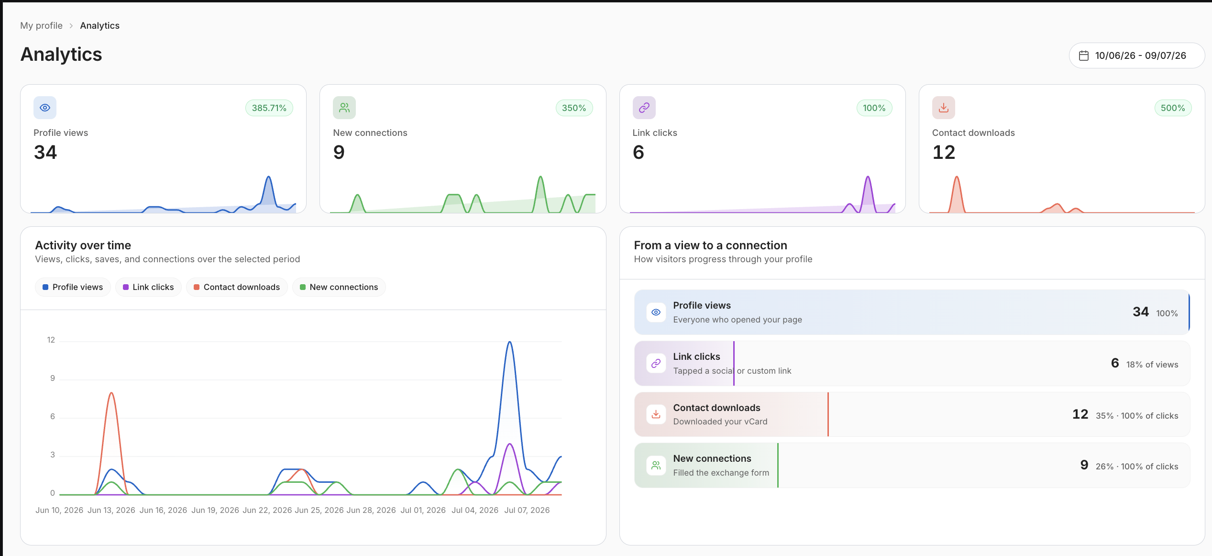The image size is (1212, 556).
Task: Click the calendar icon in date picker
Action: coord(1084,56)
